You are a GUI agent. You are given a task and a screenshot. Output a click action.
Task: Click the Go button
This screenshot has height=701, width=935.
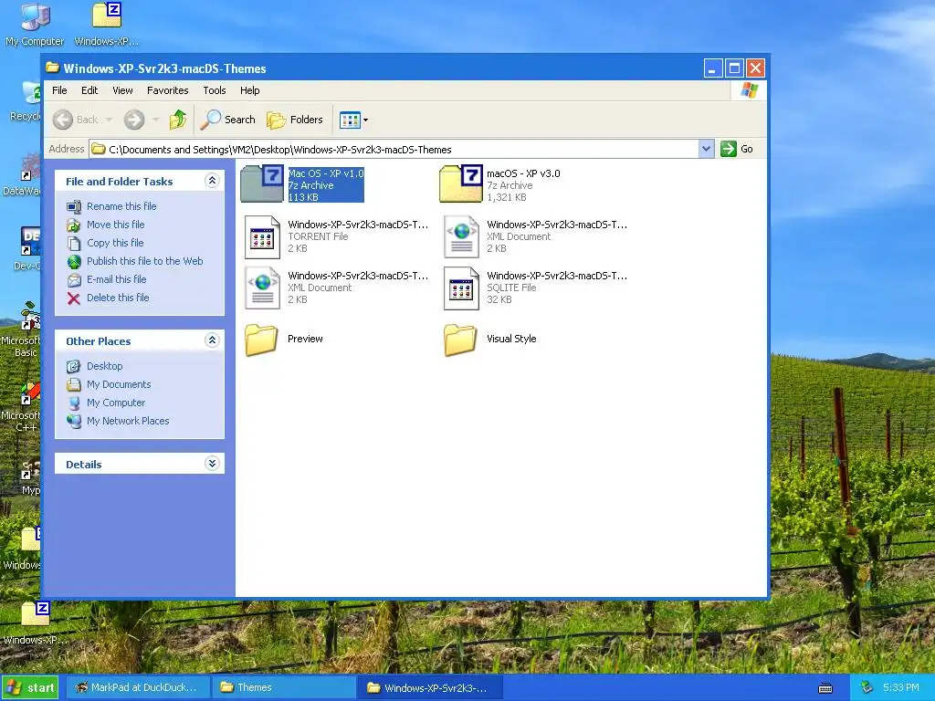tap(737, 149)
